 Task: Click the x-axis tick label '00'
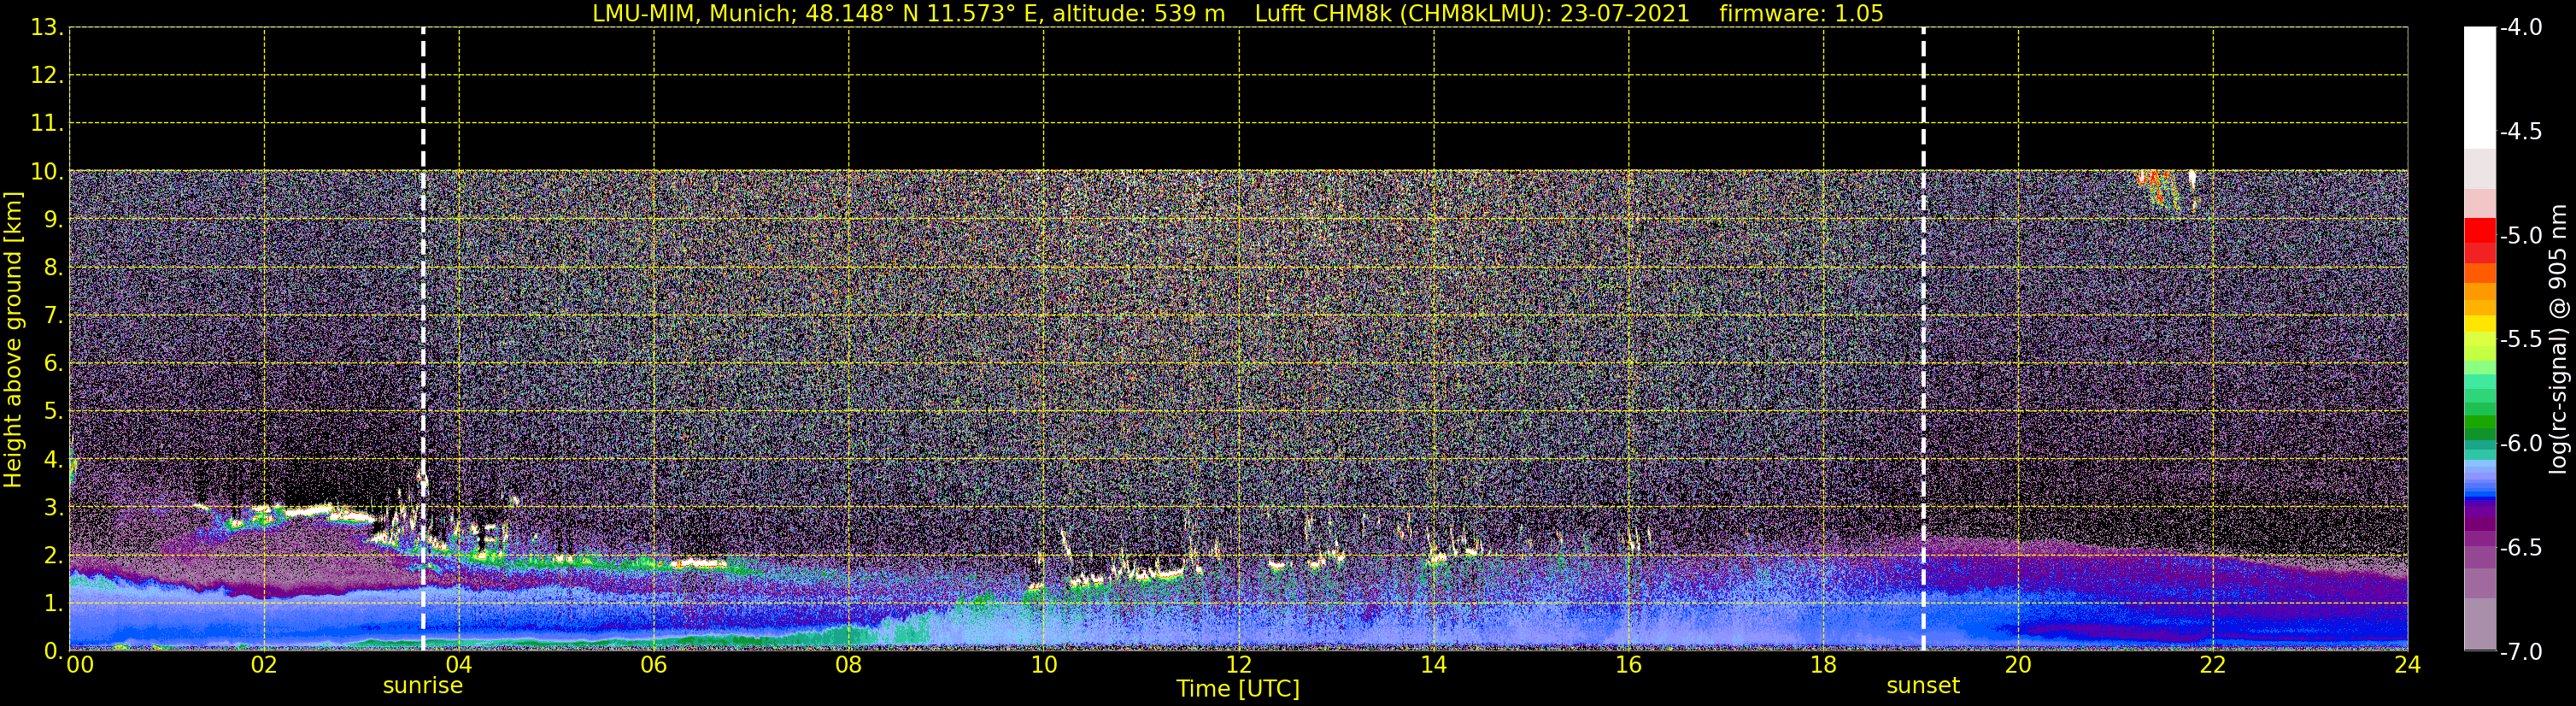tap(80, 665)
